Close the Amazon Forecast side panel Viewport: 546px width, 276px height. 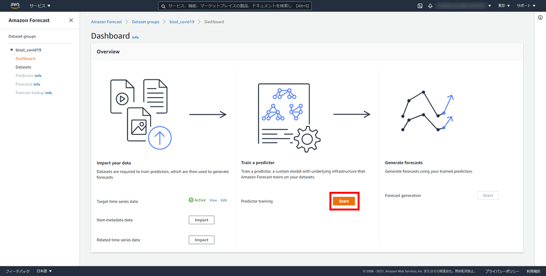pos(71,21)
